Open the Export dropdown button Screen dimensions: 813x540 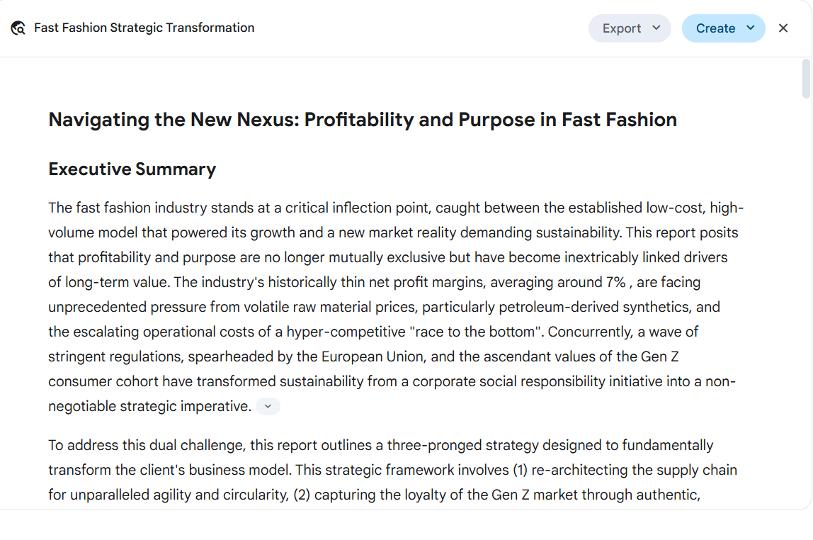[630, 28]
